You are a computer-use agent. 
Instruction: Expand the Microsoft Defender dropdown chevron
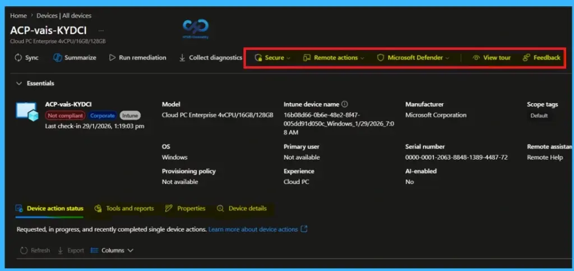(x=447, y=58)
